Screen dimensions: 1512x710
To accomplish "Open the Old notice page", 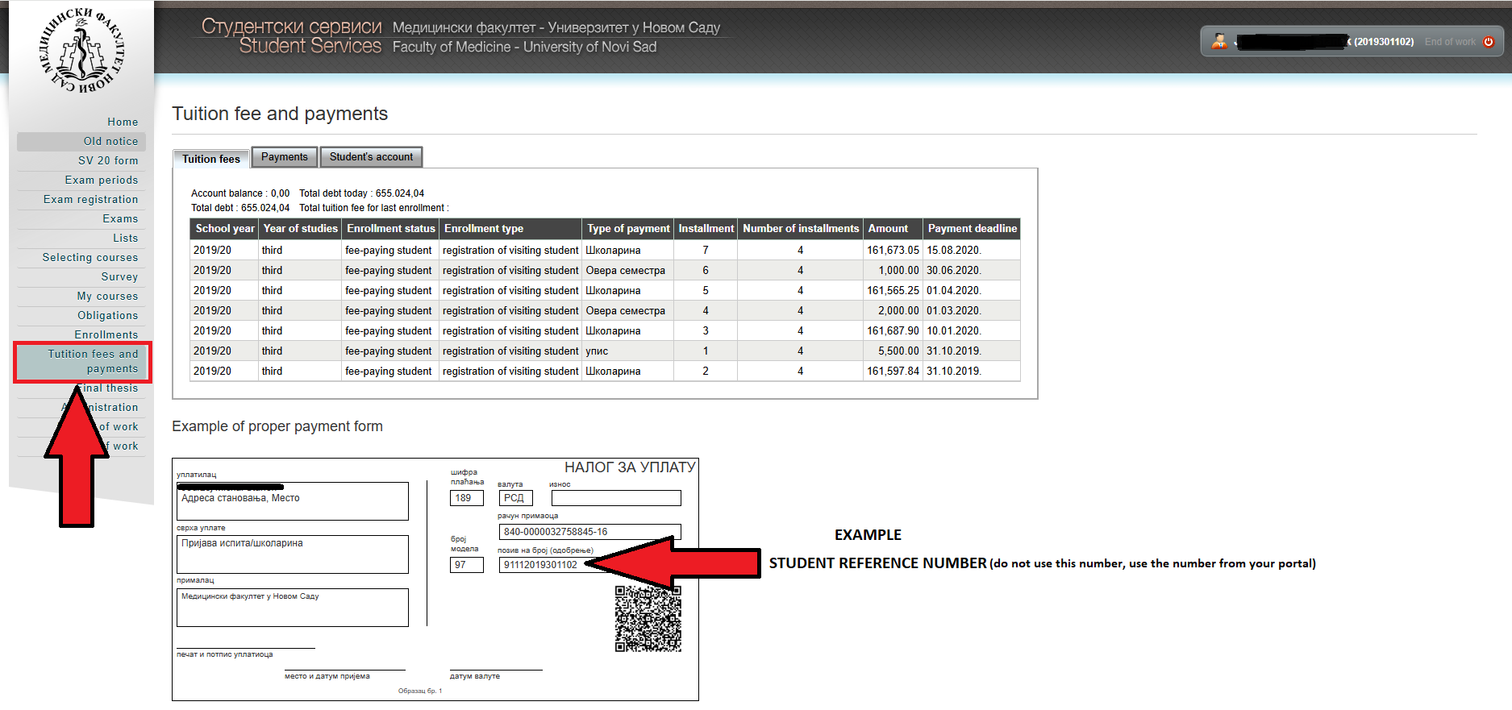I will pyautogui.click(x=110, y=141).
